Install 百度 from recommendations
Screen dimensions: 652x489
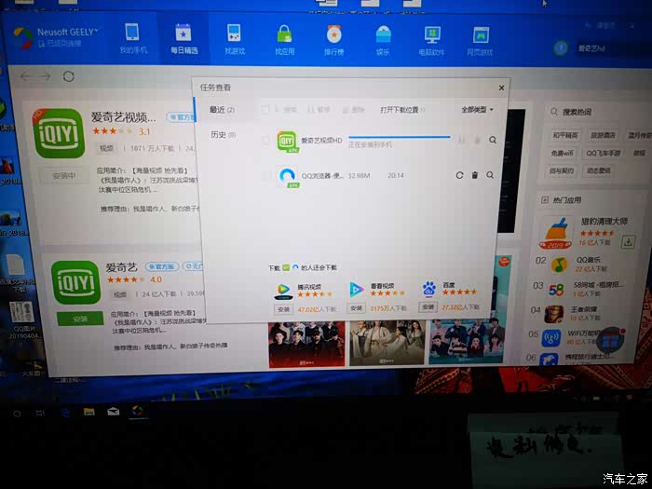click(x=428, y=307)
